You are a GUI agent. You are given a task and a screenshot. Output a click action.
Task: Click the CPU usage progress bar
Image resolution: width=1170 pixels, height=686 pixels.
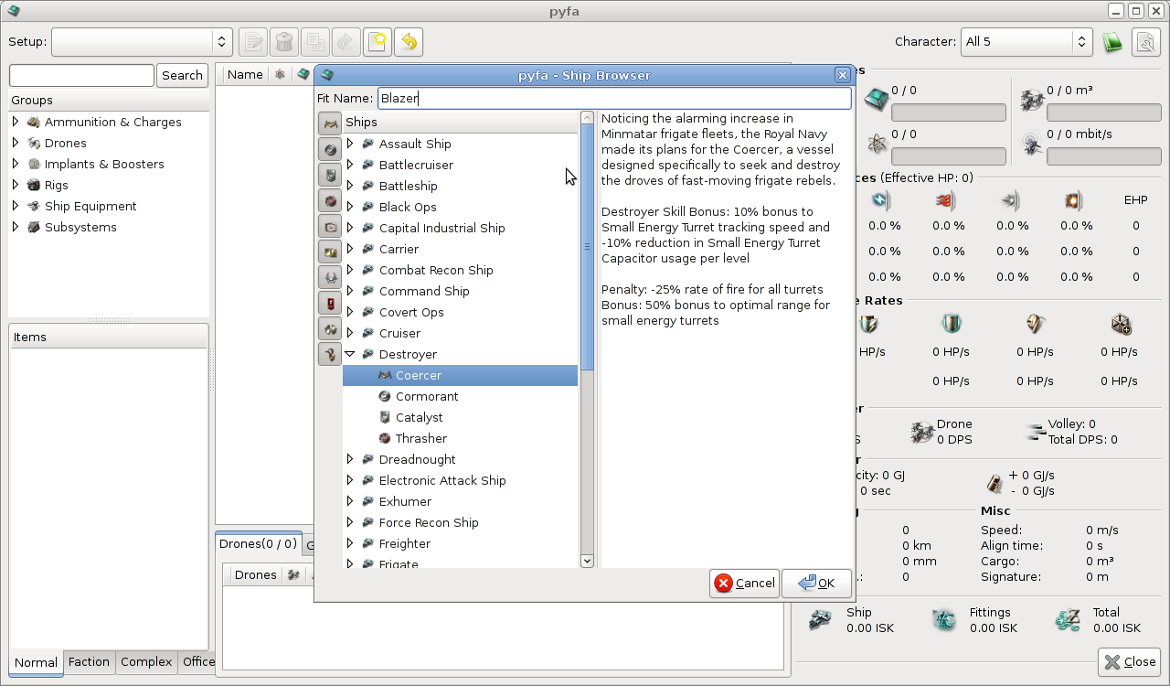949,113
